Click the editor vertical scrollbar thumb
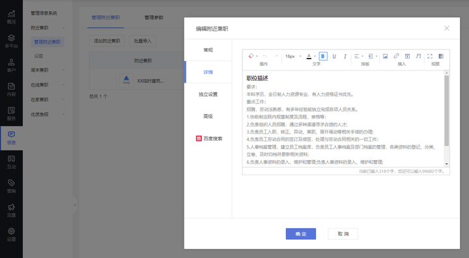This screenshot has width=469, height=258. [x=447, y=111]
